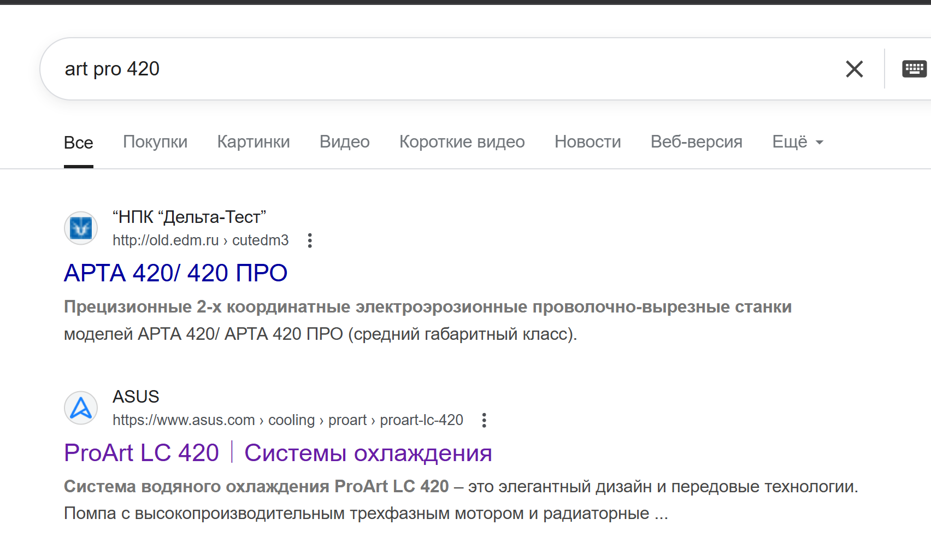Viewport: 931px width, 560px height.
Task: Switch to the Покупки tab
Action: tap(155, 142)
